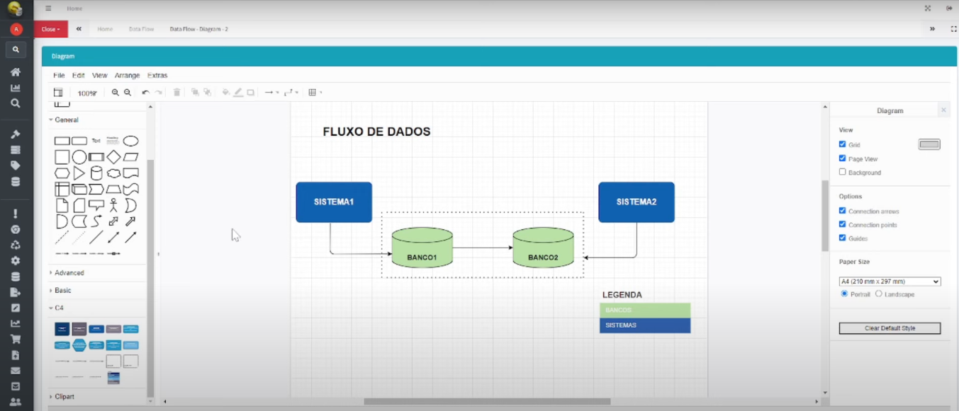Select the BANCO2 cylinder on canvas

[543, 247]
